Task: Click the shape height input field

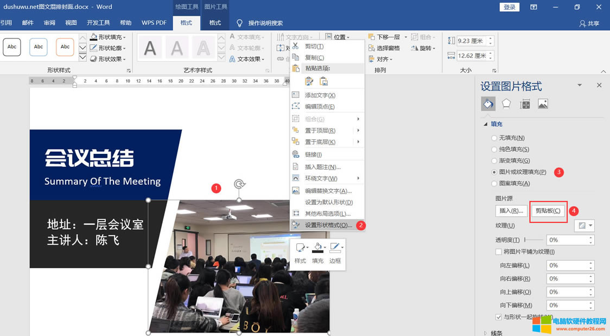Action: click(472, 41)
